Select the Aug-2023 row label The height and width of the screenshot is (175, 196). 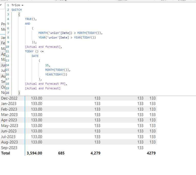click(x=9, y=142)
